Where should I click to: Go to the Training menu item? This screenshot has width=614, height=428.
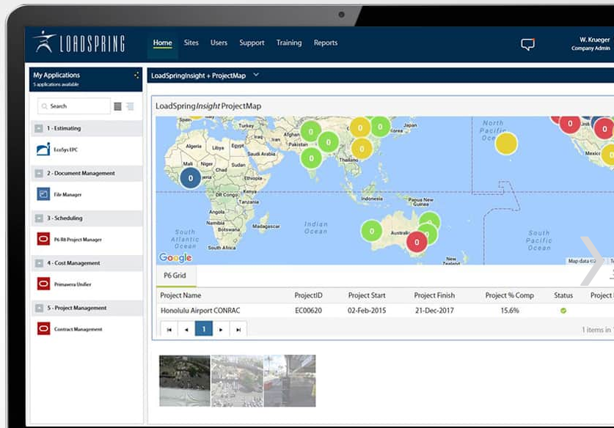click(288, 43)
